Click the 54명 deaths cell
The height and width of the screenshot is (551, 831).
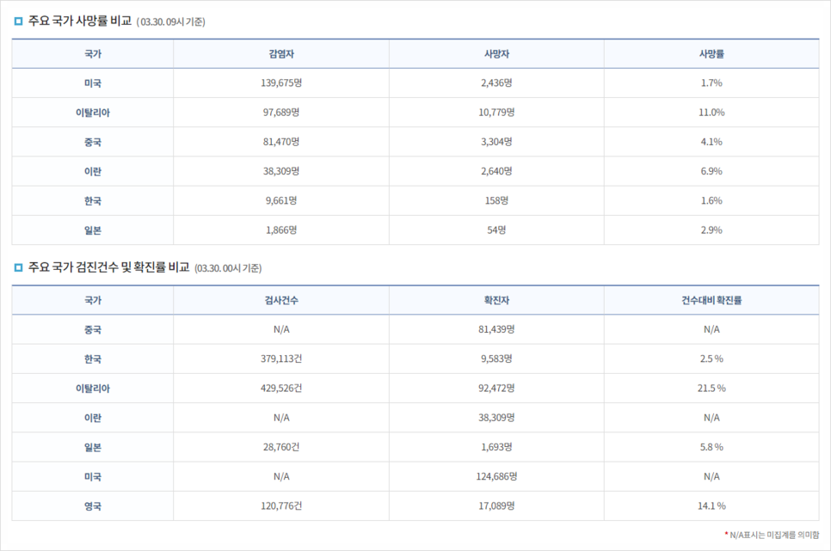[x=496, y=230]
